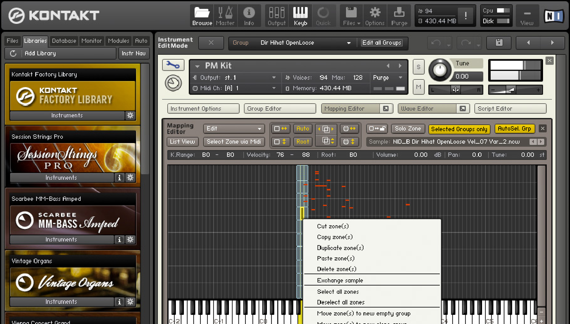Open the Group Editor

coord(279,109)
